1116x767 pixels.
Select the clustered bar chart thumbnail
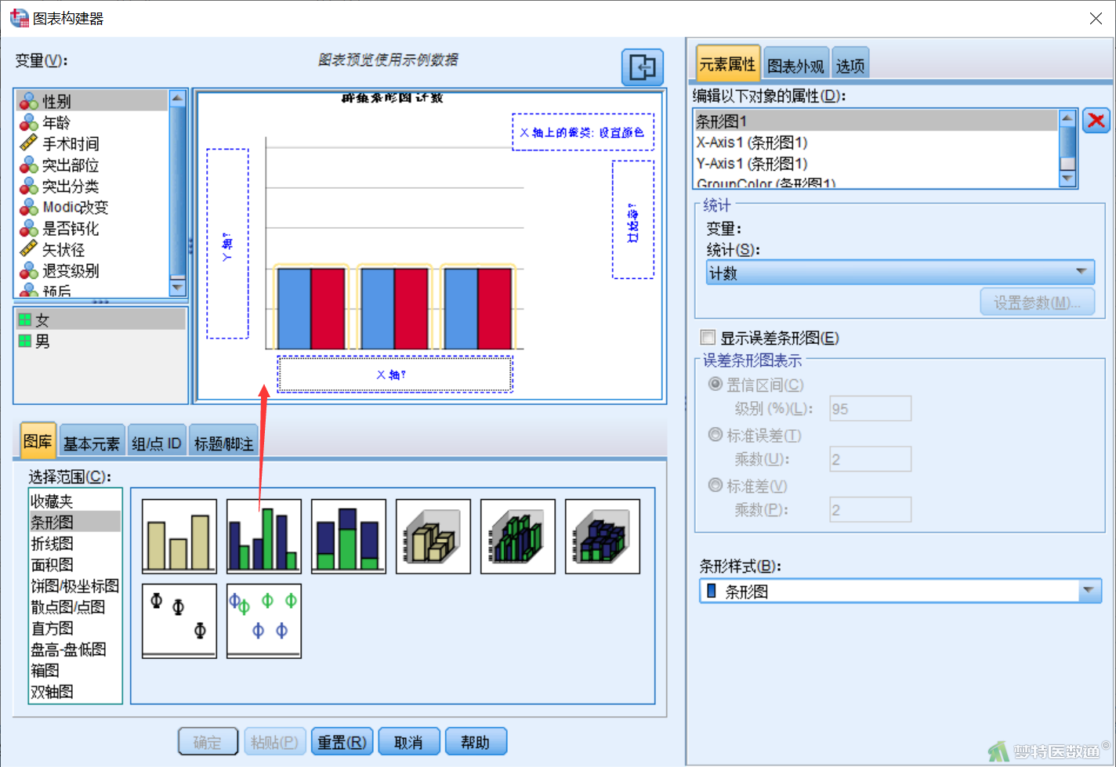click(264, 537)
